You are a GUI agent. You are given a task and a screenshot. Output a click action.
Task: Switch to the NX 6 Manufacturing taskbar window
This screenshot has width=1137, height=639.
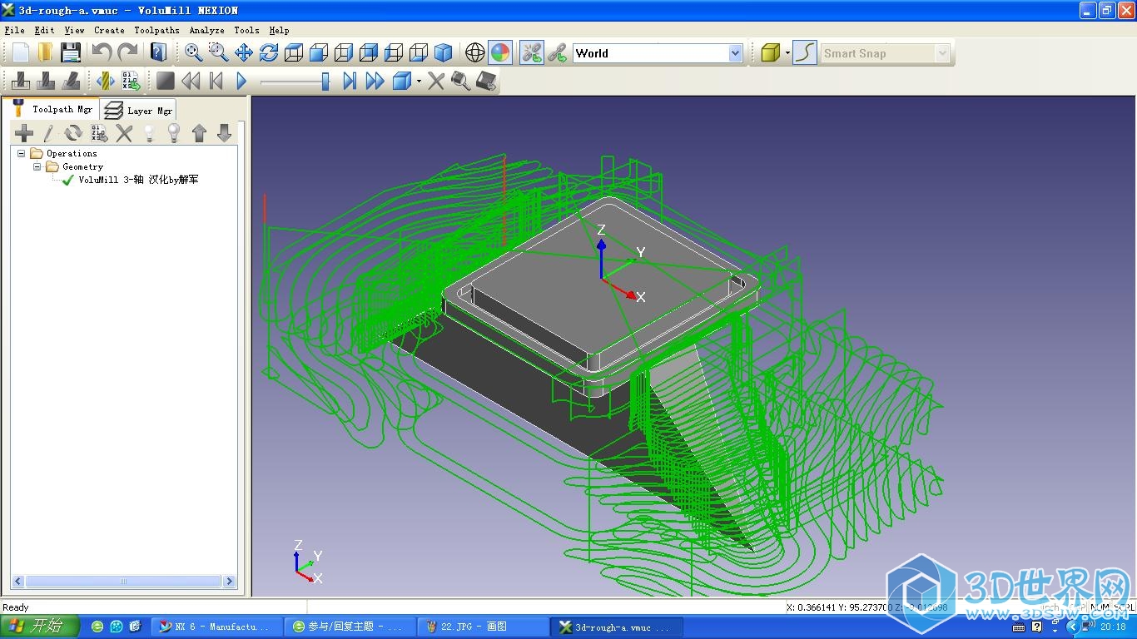(218, 627)
